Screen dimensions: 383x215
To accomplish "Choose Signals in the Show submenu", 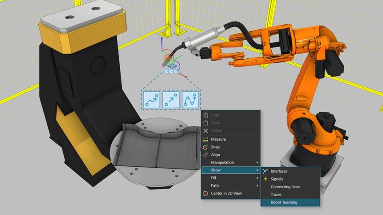I will point(291,179).
